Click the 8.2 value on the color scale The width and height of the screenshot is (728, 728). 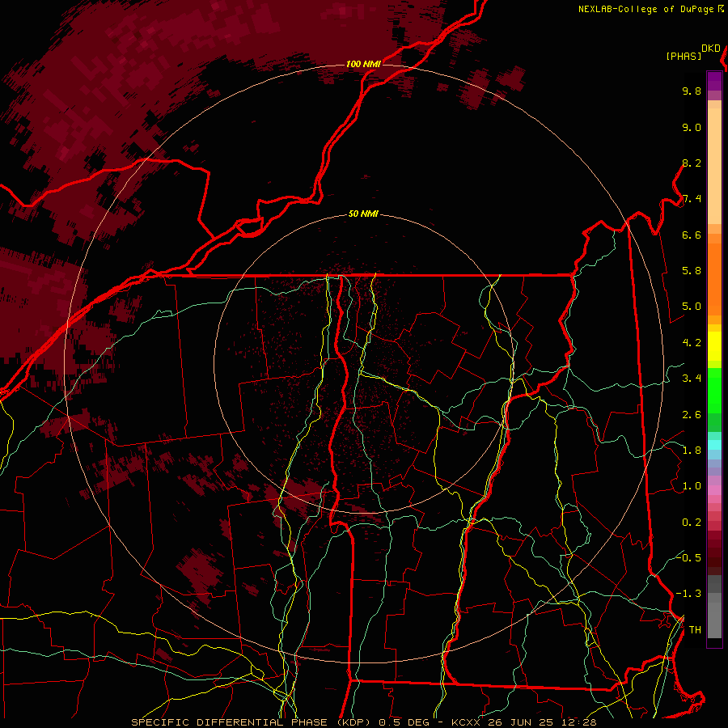tap(692, 163)
